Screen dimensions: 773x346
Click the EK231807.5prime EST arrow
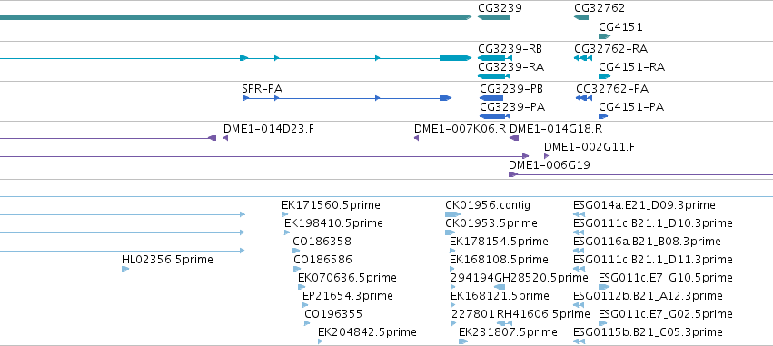coord(463,341)
